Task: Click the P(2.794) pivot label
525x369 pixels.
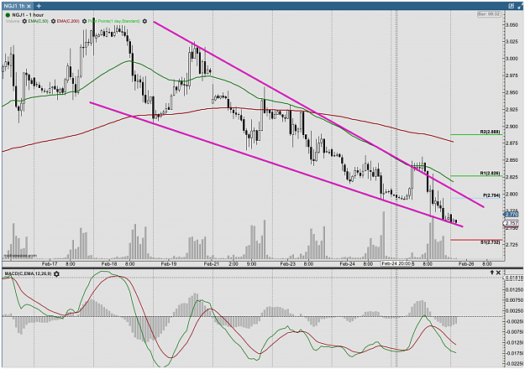Action: 491,195
